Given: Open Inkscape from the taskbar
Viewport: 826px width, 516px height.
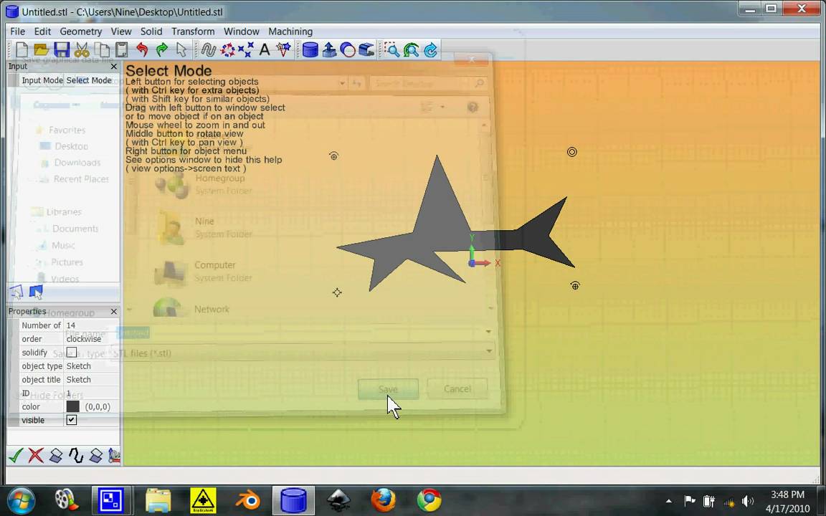Looking at the screenshot, I should 338,500.
